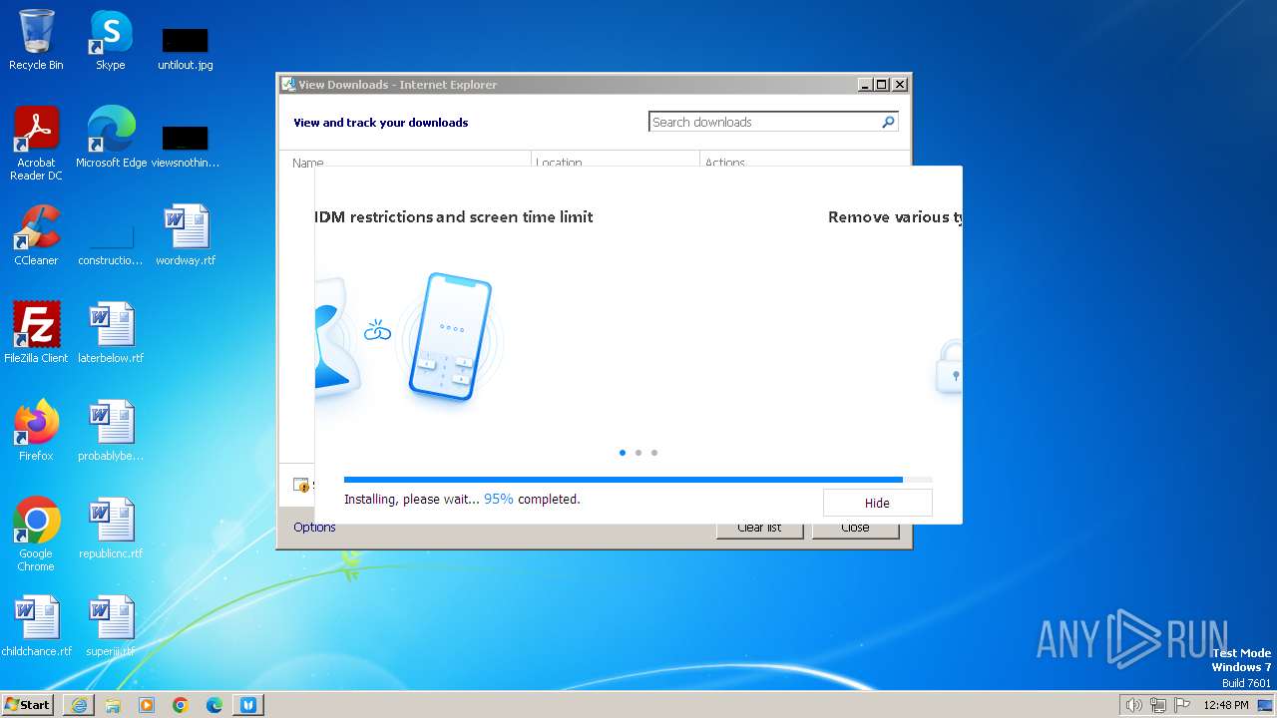This screenshot has height=718, width=1277.
Task: Open the childchance.rtf document
Action: (37, 625)
